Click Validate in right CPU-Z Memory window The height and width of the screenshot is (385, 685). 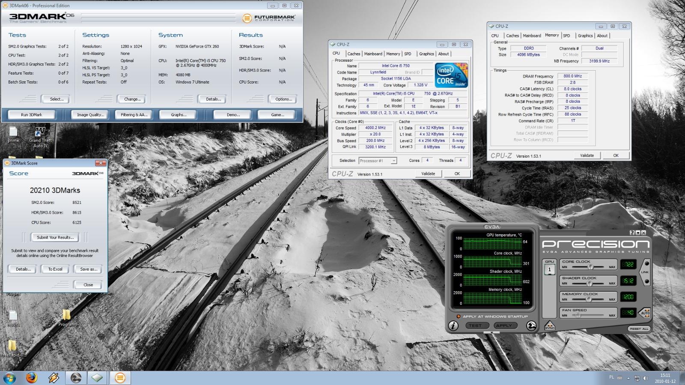click(587, 155)
